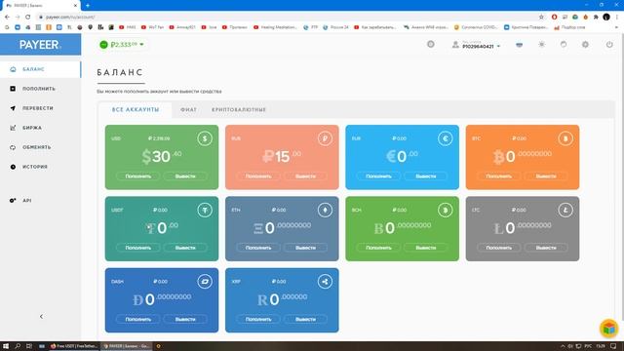Open the Windows Start menu
624x351 pixels.
point(6,346)
